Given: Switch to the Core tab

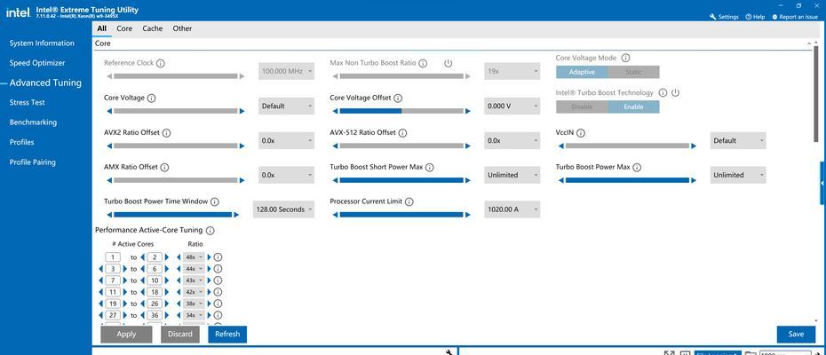Looking at the screenshot, I should click(x=124, y=28).
